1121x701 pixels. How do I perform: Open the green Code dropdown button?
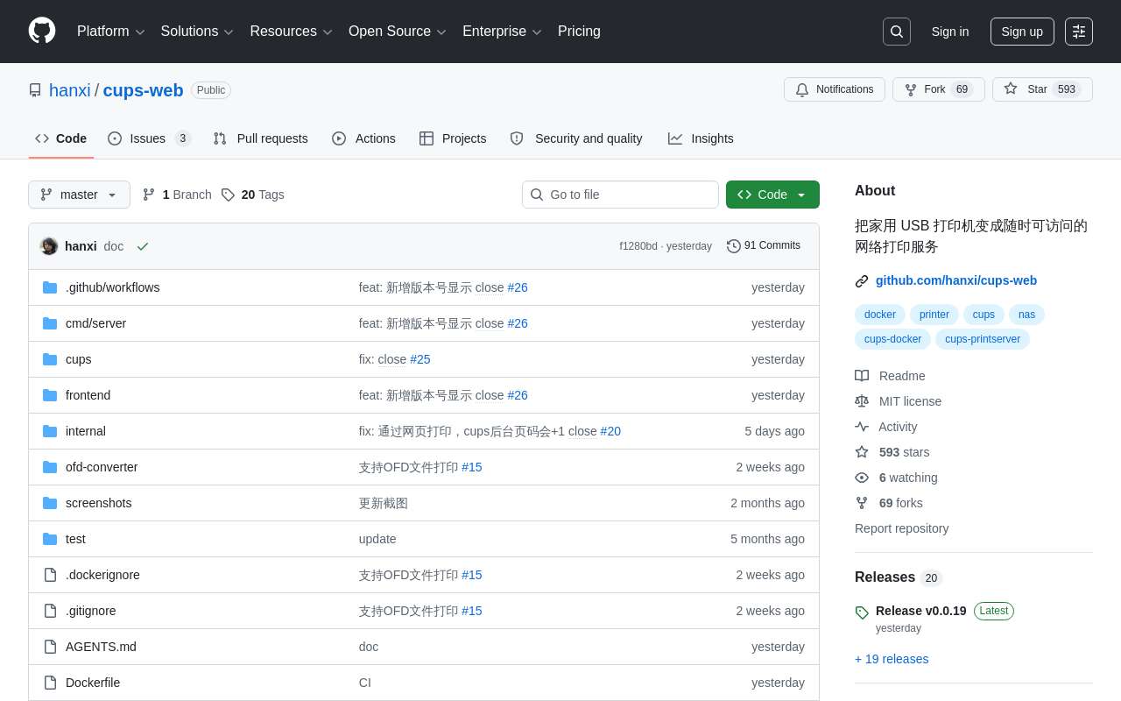(772, 195)
